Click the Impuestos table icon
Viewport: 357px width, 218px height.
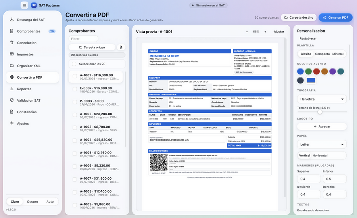point(12,54)
